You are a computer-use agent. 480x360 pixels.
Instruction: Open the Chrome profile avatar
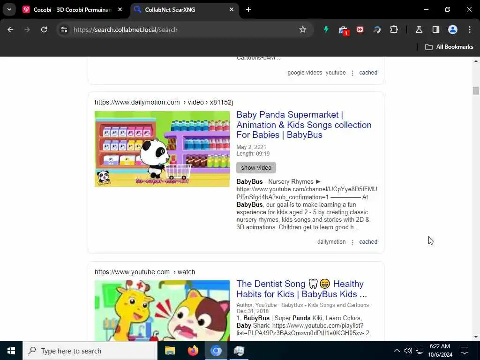(x=452, y=30)
